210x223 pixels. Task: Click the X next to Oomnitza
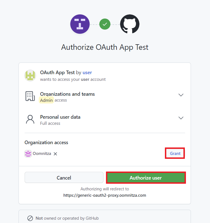pos(55,154)
